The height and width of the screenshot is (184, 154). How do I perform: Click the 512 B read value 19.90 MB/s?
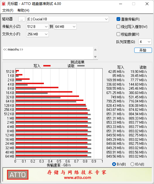pos(139,72)
